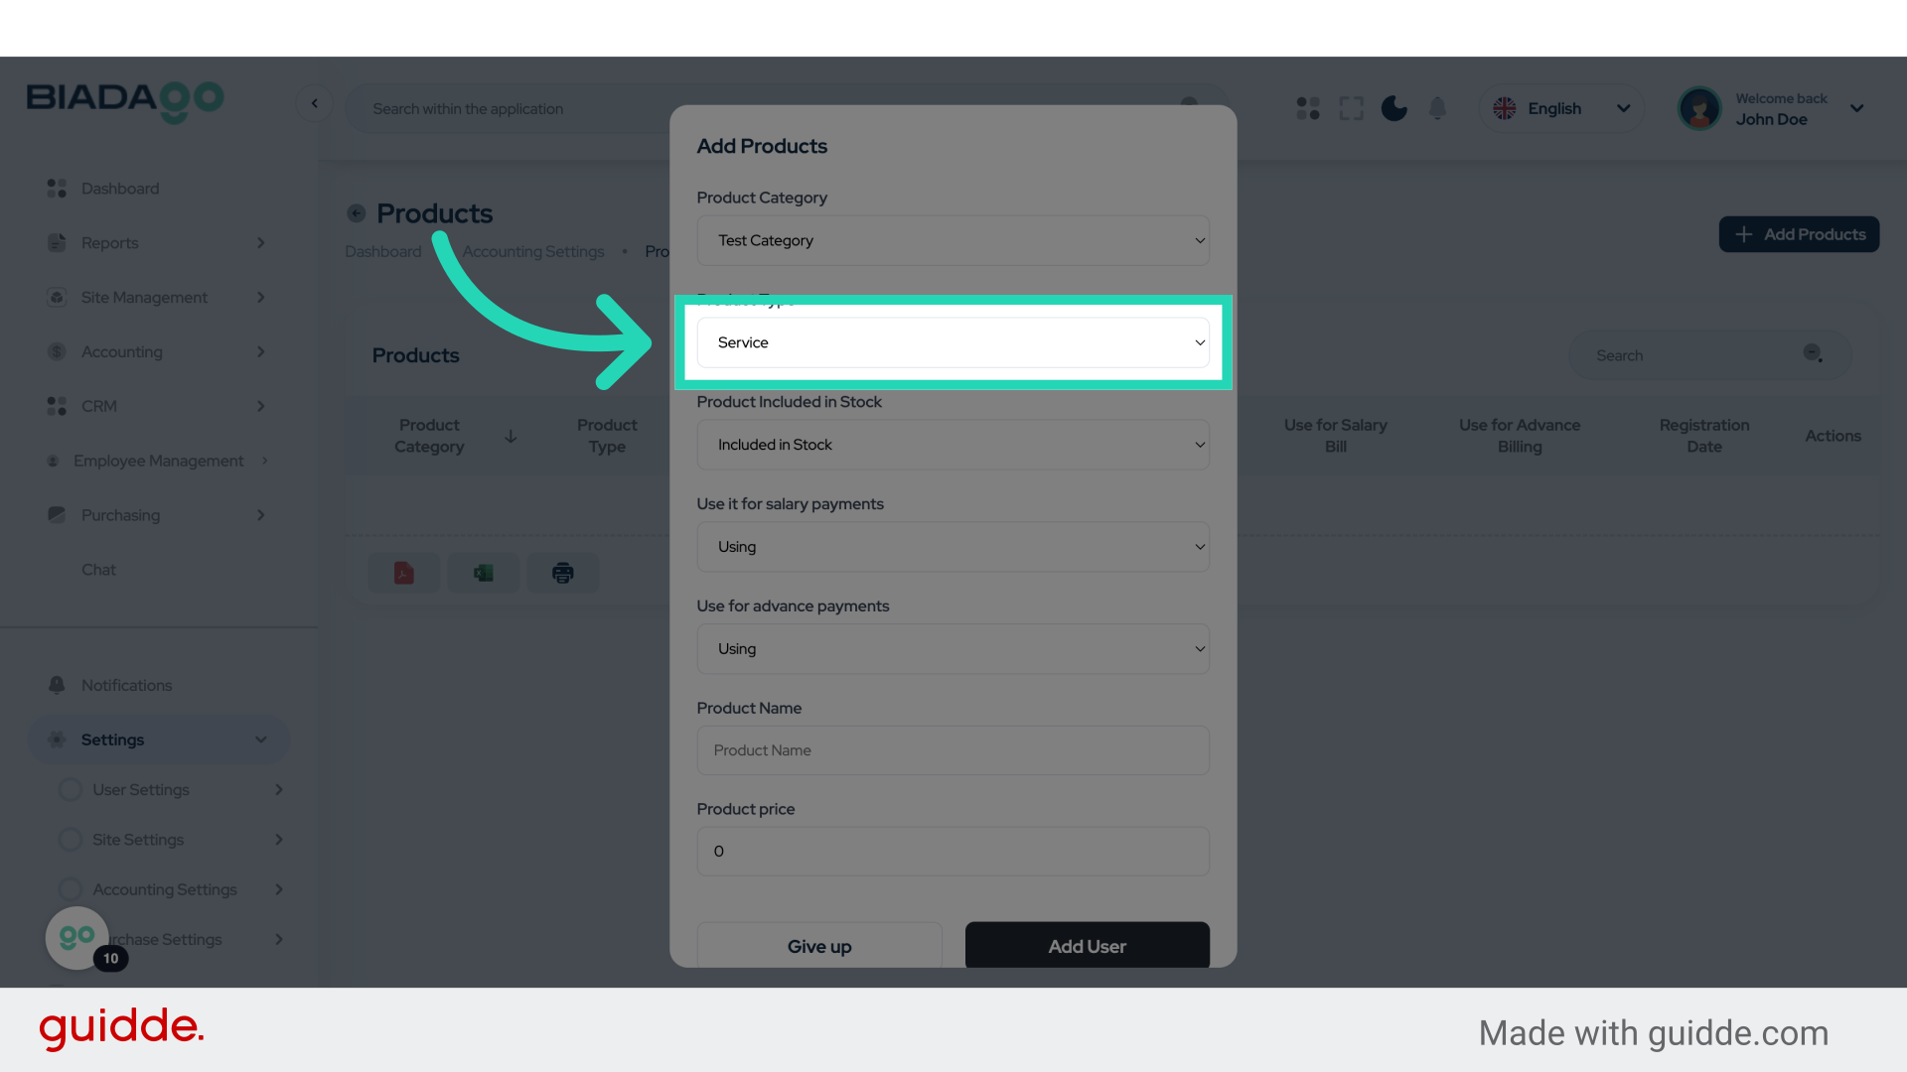
Task: Click the print icon
Action: pos(563,573)
